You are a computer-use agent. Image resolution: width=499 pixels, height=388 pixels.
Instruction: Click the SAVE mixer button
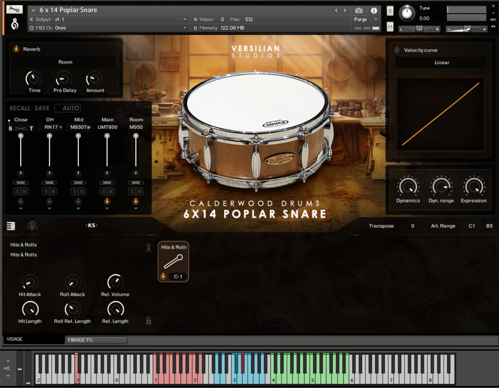click(42, 108)
